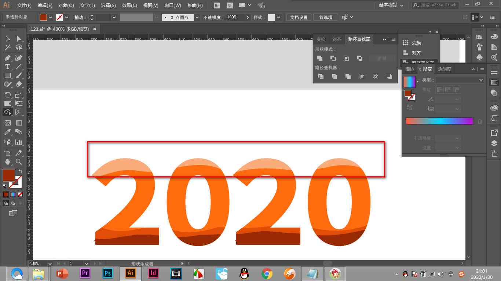Reset default fill and stroke

[4, 186]
